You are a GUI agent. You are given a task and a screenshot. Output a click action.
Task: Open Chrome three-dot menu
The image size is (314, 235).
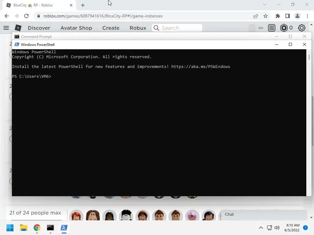pyautogui.click(x=307, y=16)
